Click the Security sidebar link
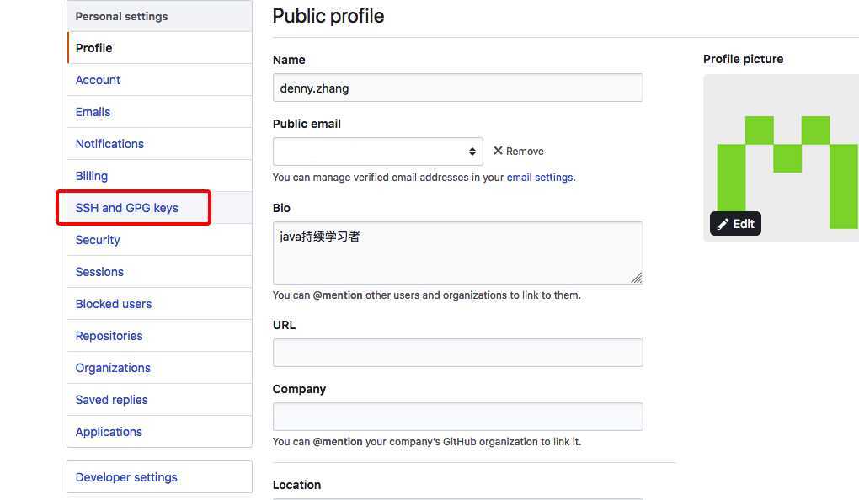The width and height of the screenshot is (859, 500). pyautogui.click(x=98, y=240)
